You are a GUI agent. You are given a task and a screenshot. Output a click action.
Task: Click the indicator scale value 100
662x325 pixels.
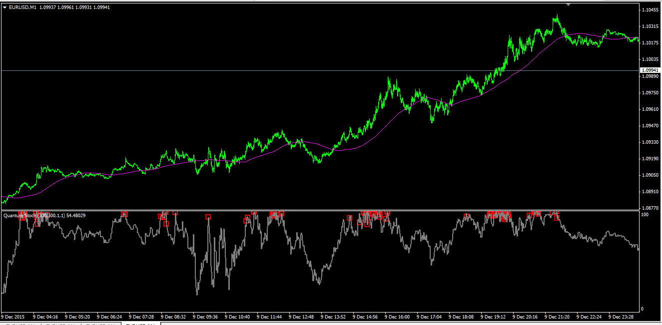[x=645, y=215]
